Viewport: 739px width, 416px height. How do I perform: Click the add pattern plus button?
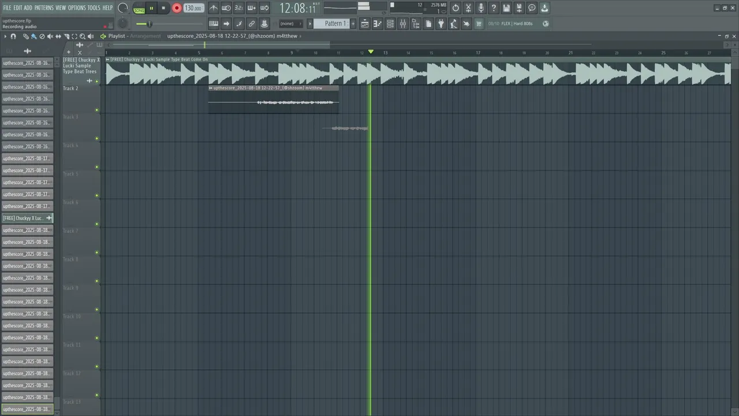[353, 24]
